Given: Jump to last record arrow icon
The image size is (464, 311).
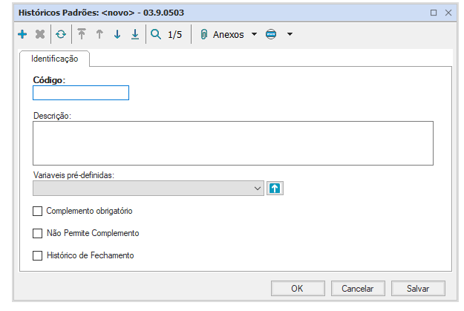Looking at the screenshot, I should pos(134,34).
